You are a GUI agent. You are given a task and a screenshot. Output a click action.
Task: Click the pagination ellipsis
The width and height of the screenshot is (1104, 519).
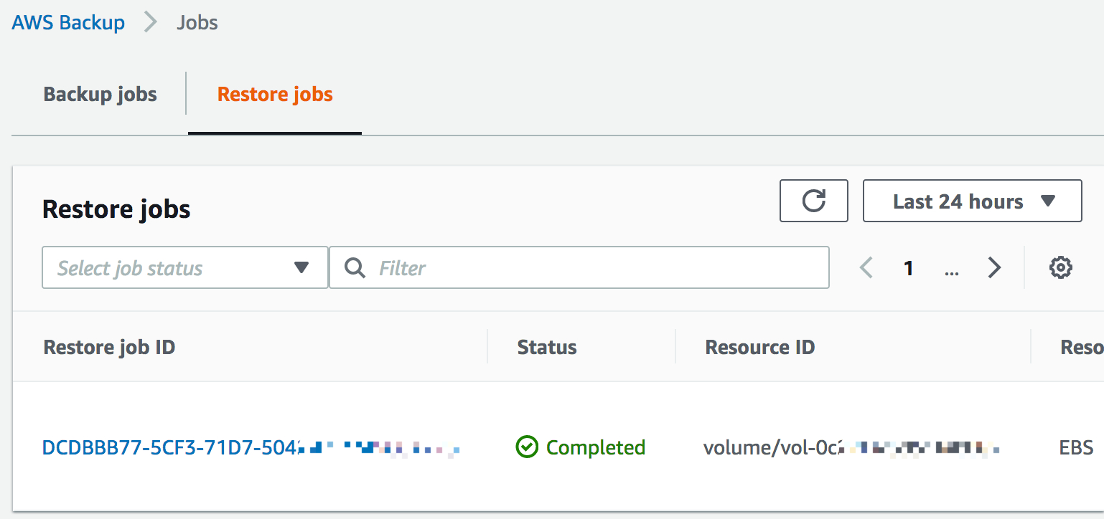click(952, 270)
